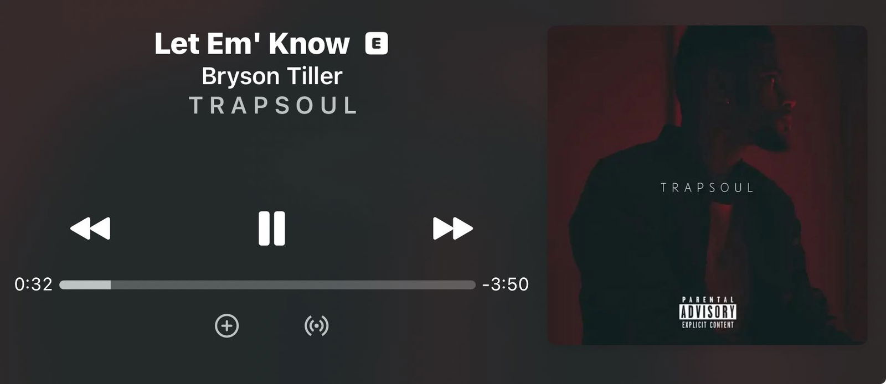Skip forward using the fast-forward icon

[452, 228]
